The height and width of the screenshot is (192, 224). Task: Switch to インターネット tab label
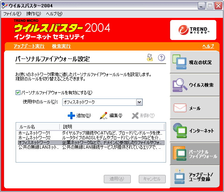(x=201, y=131)
